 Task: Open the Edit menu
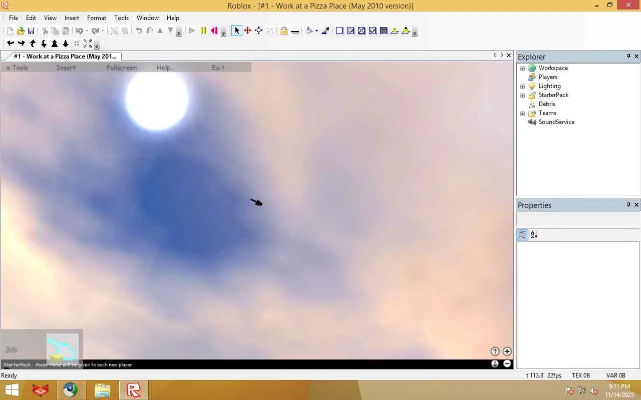31,18
